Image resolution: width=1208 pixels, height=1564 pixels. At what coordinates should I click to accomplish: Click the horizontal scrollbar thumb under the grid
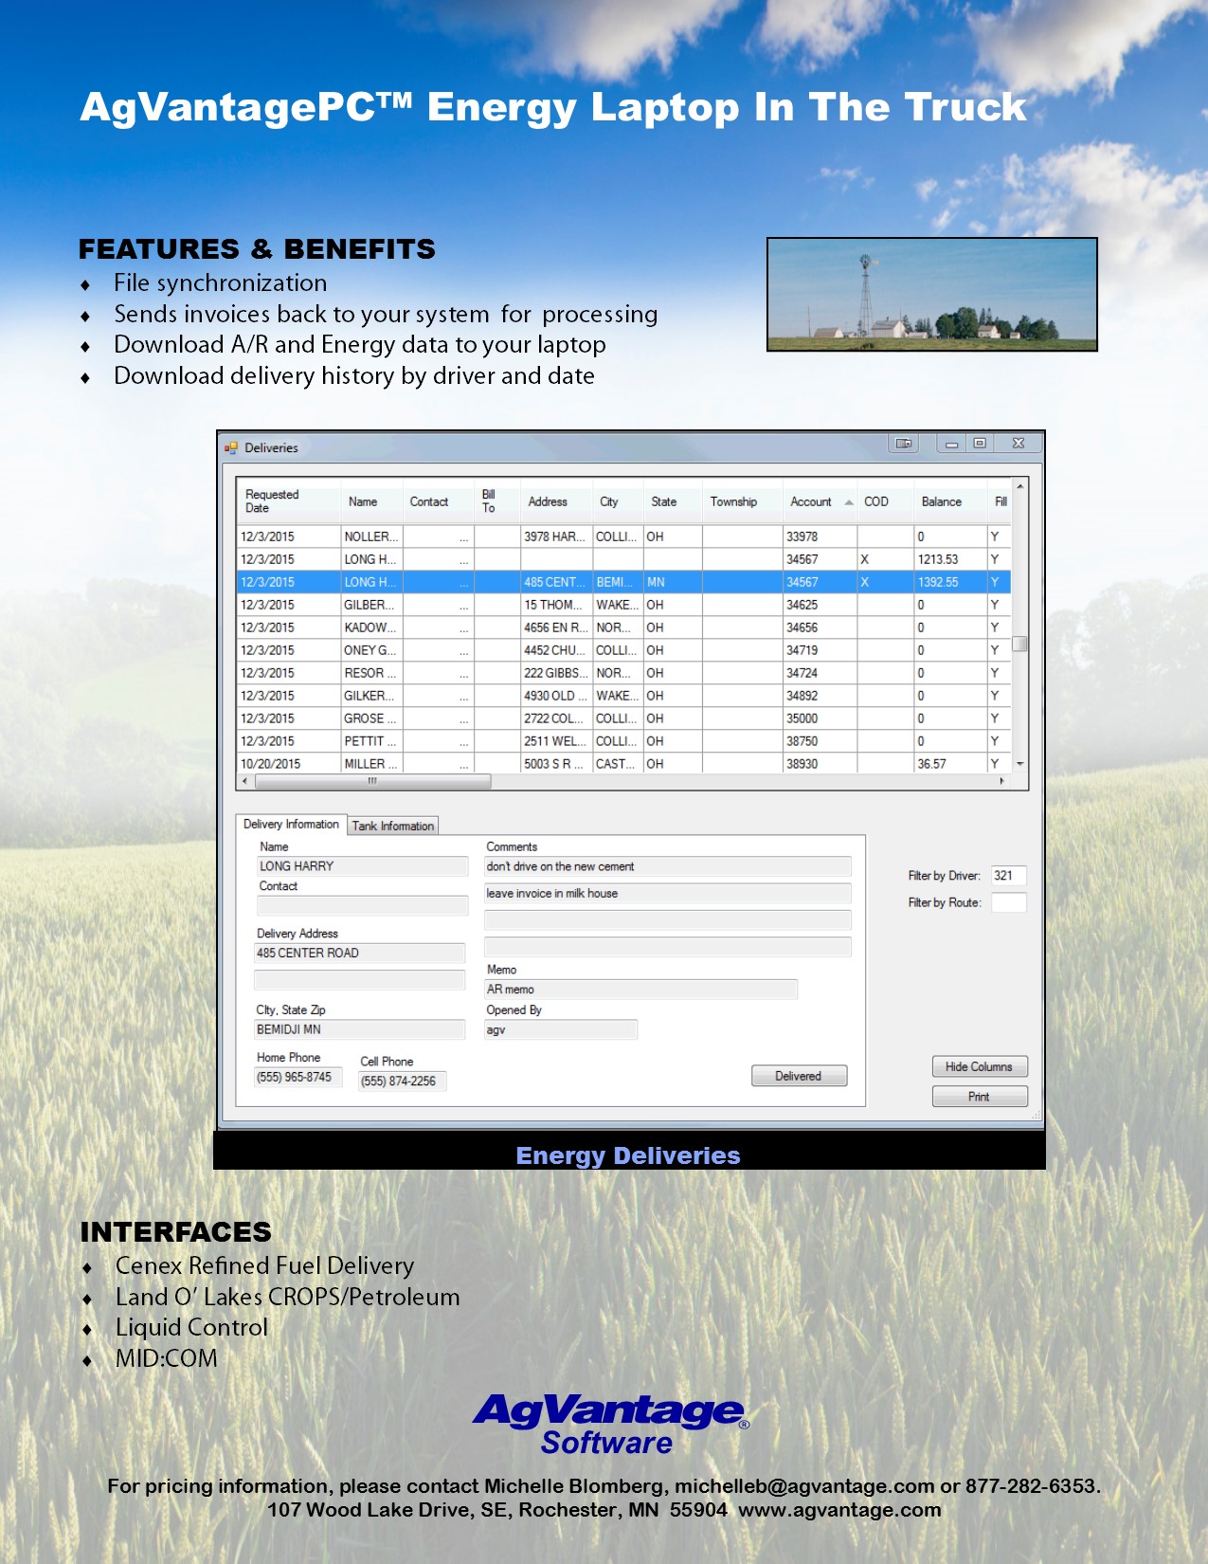pyautogui.click(x=373, y=782)
